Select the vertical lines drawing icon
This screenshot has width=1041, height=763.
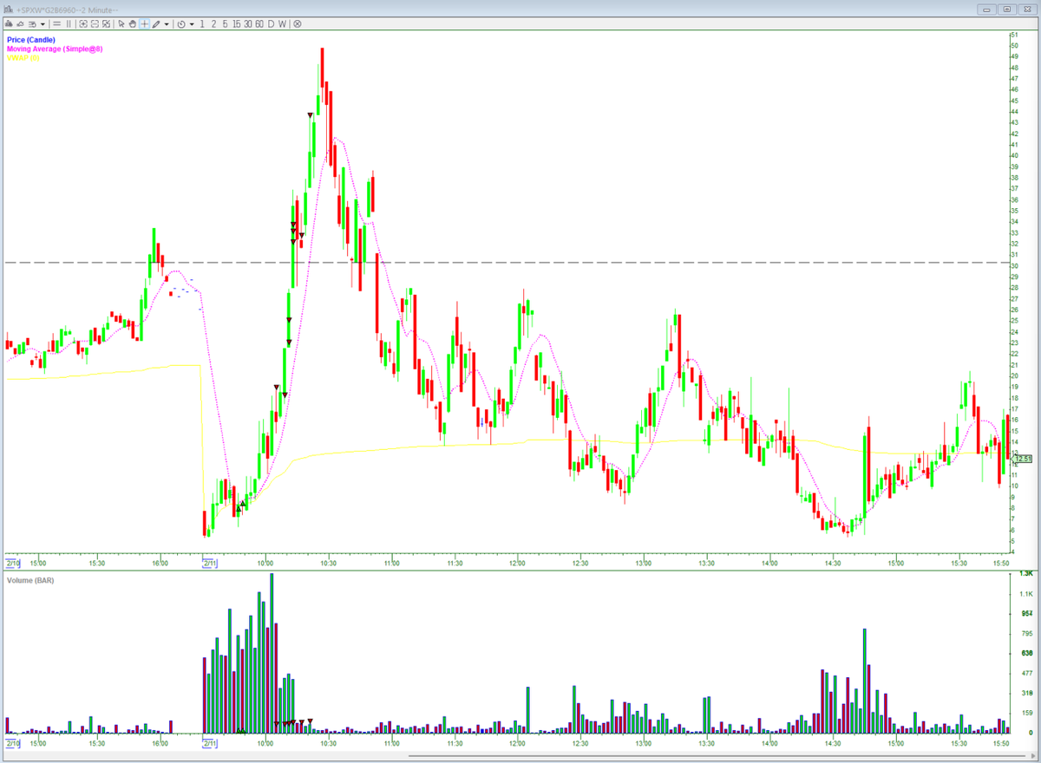(69, 24)
